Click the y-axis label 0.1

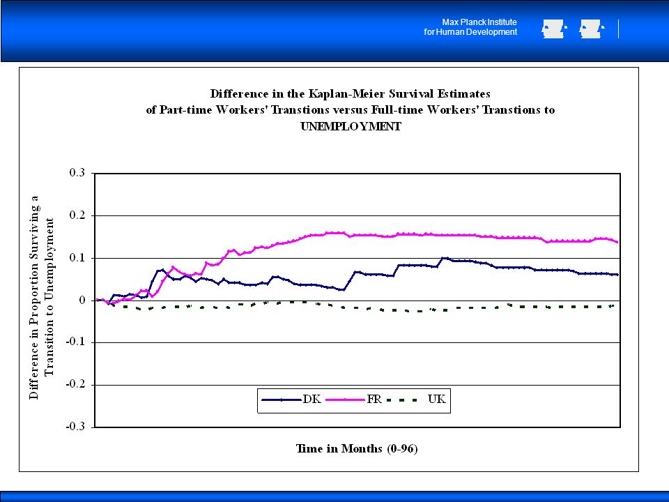click(77, 257)
